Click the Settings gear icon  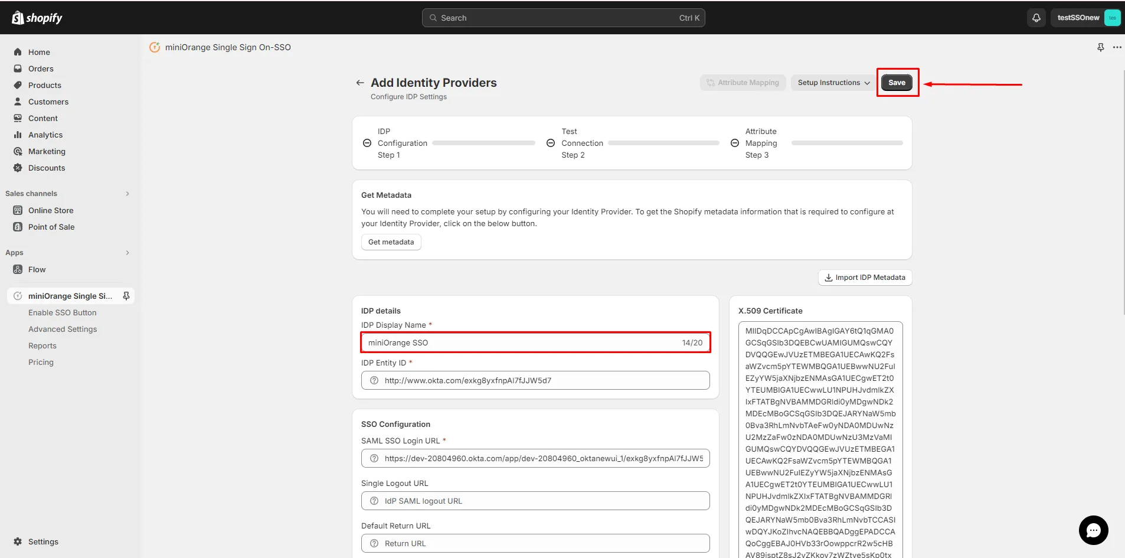(x=18, y=541)
